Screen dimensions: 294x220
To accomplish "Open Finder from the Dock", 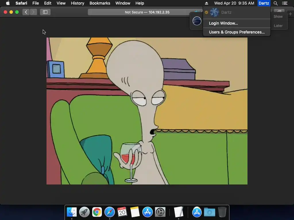I will (x=72, y=212).
